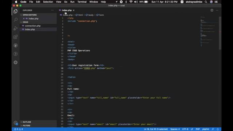Open the GitHub view in activity bar
The height and width of the screenshot is (131, 233).
pyautogui.click(x=15, y=45)
